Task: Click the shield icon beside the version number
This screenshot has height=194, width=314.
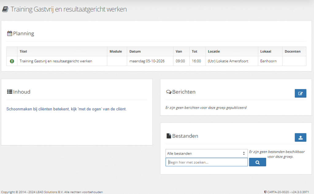Action: tap(265, 192)
